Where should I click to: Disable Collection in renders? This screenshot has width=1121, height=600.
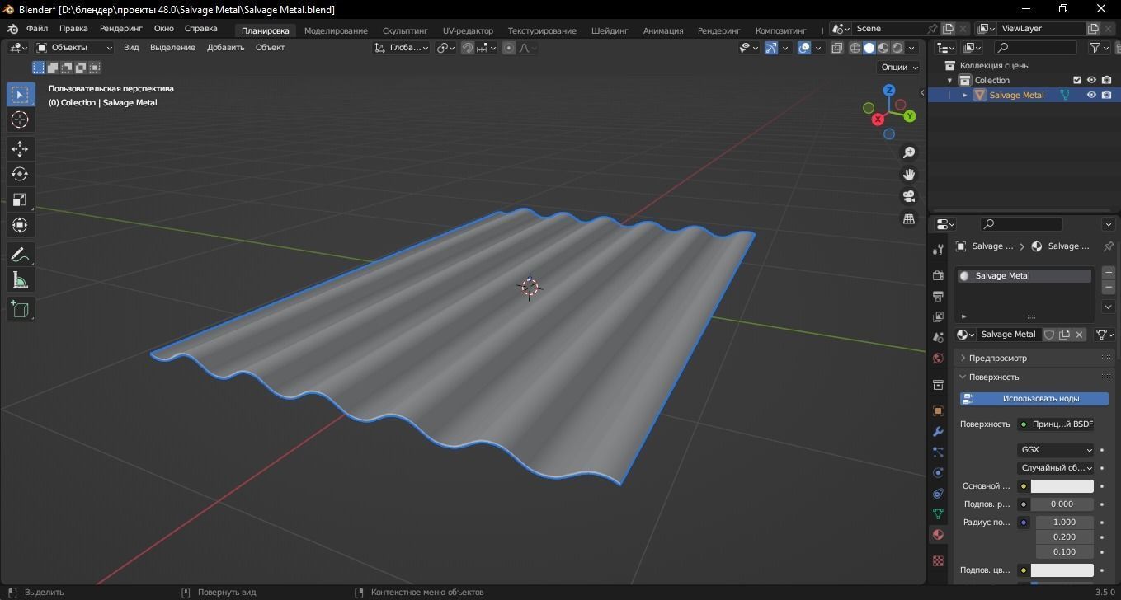coord(1106,80)
